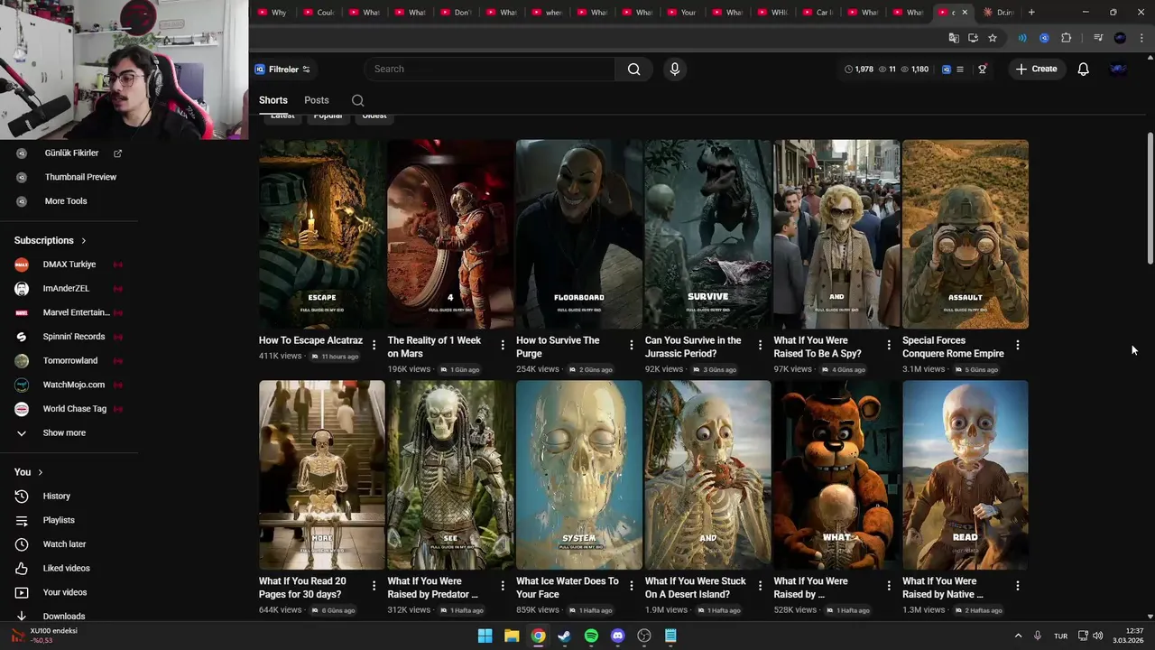Image resolution: width=1155 pixels, height=650 pixels.
Task: Open the Chrome profile avatar
Action: point(1120,38)
